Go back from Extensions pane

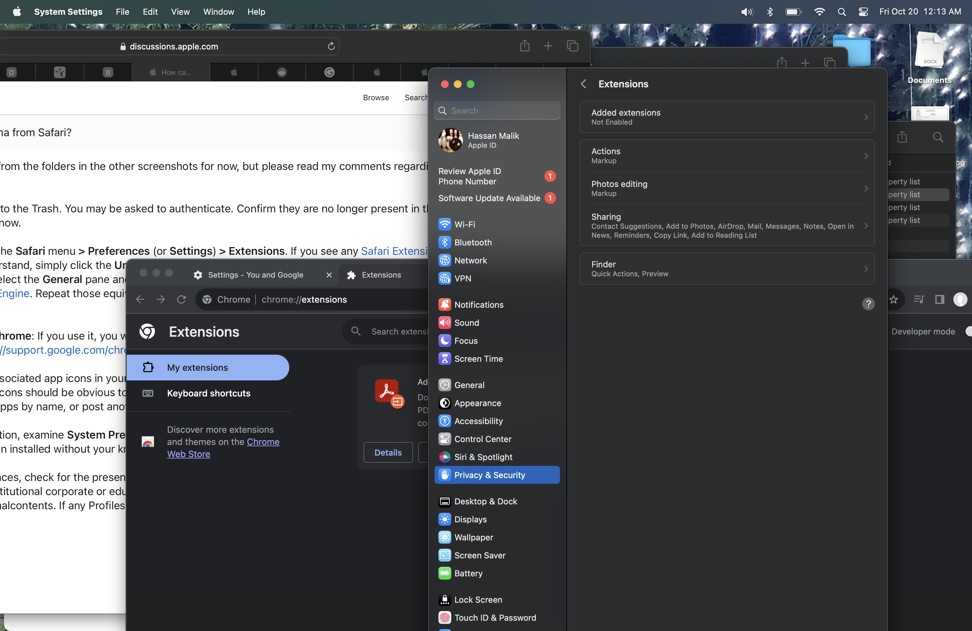pos(584,84)
